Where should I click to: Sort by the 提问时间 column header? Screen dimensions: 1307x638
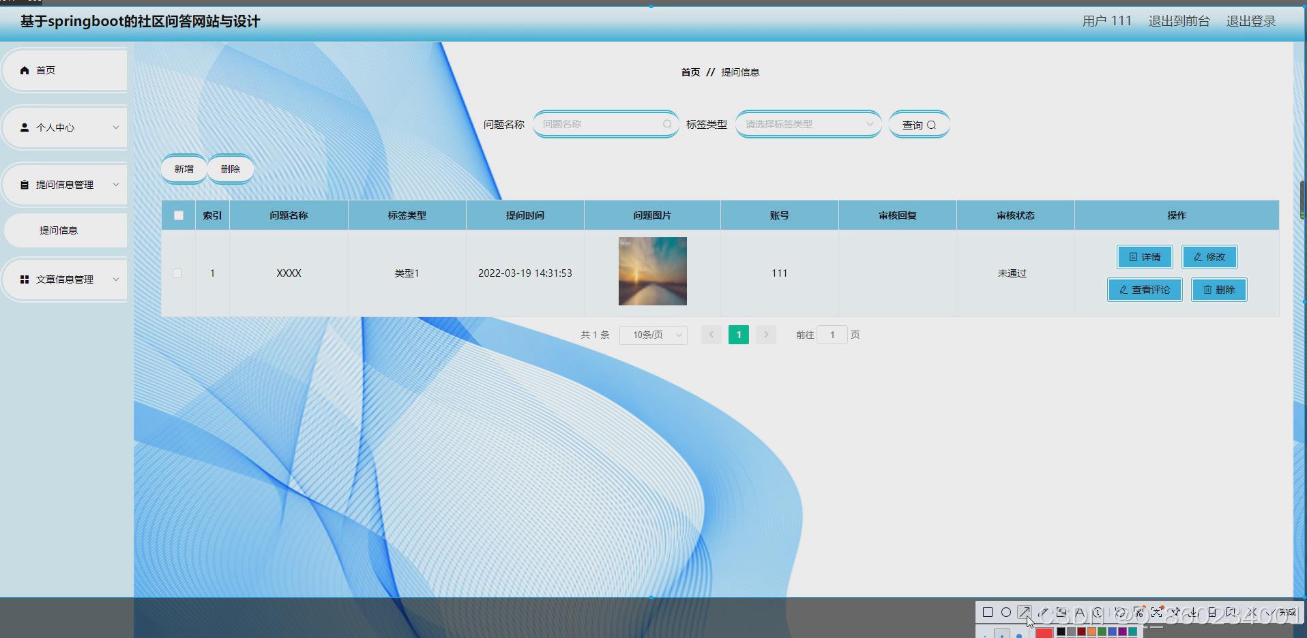pyautogui.click(x=525, y=215)
